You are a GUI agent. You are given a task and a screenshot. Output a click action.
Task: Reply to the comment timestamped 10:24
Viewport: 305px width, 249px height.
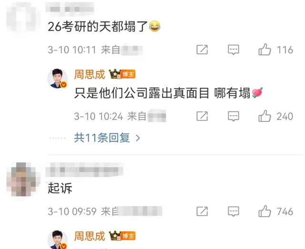tap(234, 116)
